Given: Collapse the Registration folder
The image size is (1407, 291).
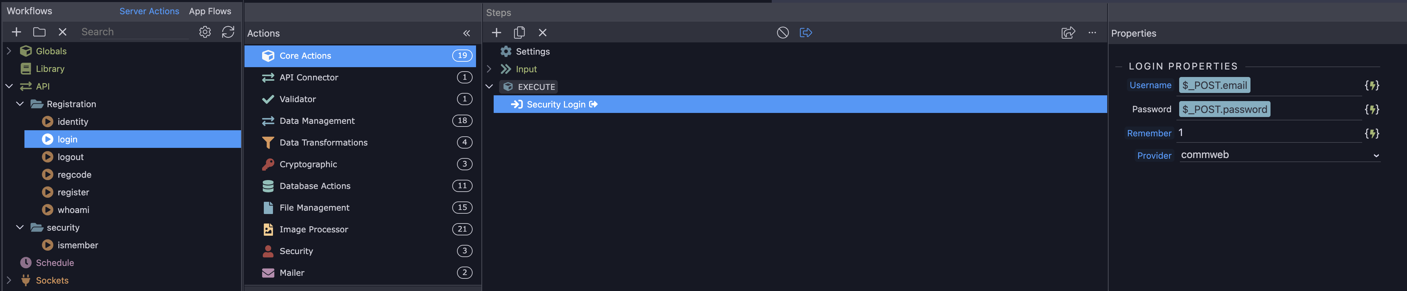Looking at the screenshot, I should 20,104.
